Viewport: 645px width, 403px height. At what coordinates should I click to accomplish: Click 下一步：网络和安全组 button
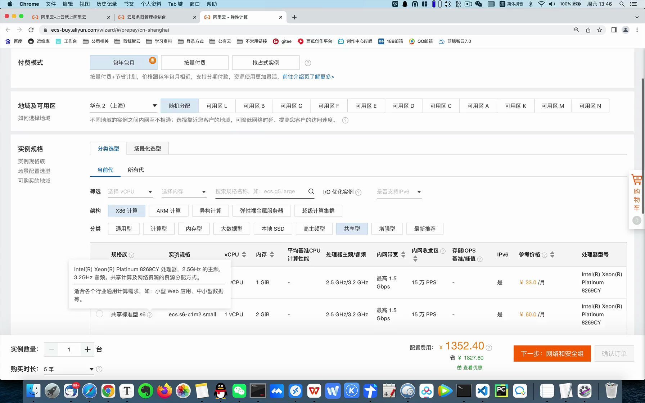pos(552,354)
